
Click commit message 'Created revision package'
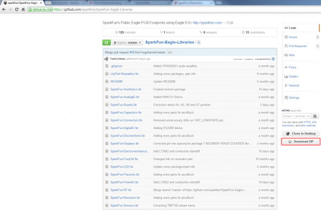click(x=170, y=89)
